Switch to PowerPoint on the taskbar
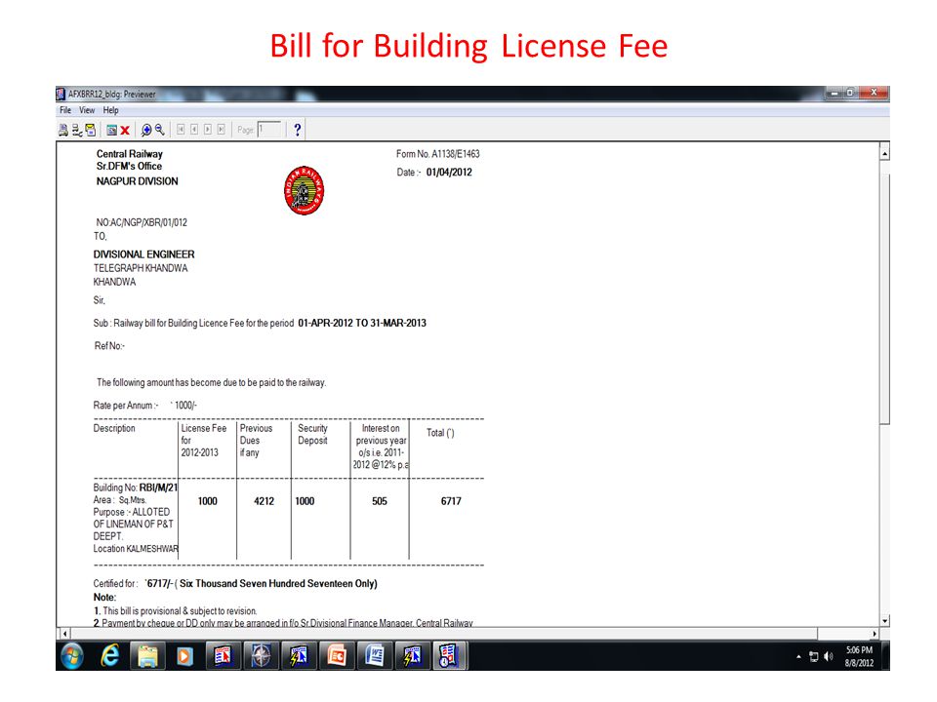937x702 pixels. [x=337, y=656]
